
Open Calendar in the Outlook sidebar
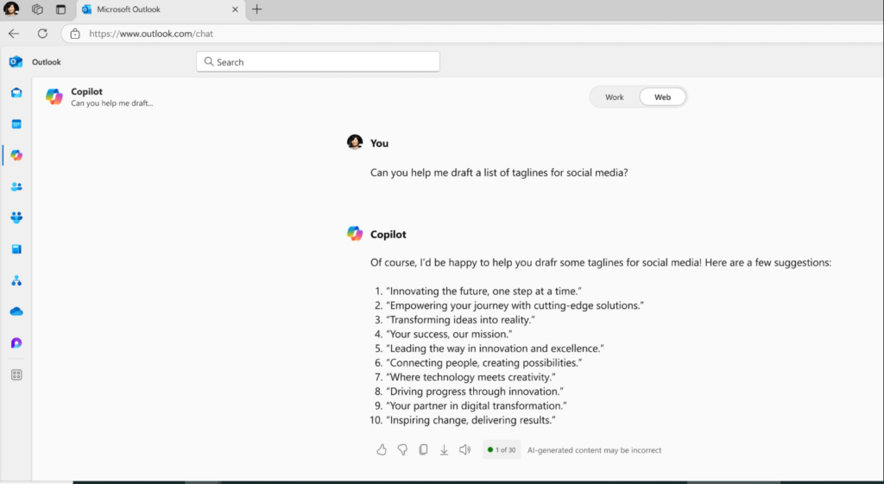pos(16,124)
